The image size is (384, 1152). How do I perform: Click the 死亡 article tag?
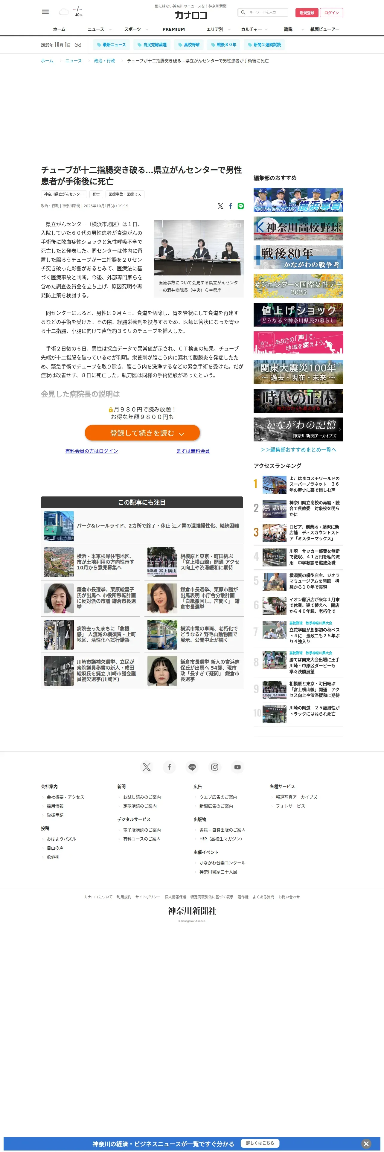point(96,194)
